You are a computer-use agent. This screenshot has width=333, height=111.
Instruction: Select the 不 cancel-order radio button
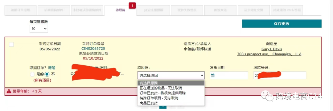pos(47,74)
